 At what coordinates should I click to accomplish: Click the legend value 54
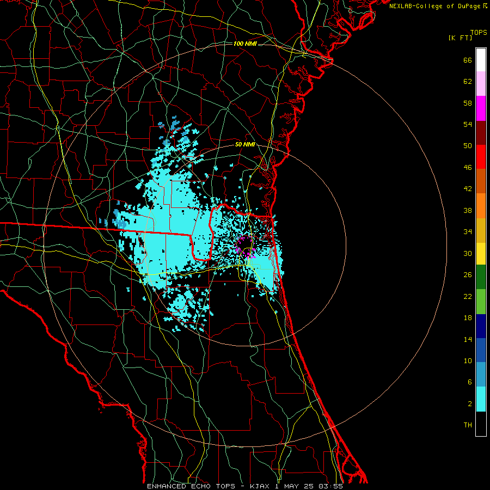[468, 124]
